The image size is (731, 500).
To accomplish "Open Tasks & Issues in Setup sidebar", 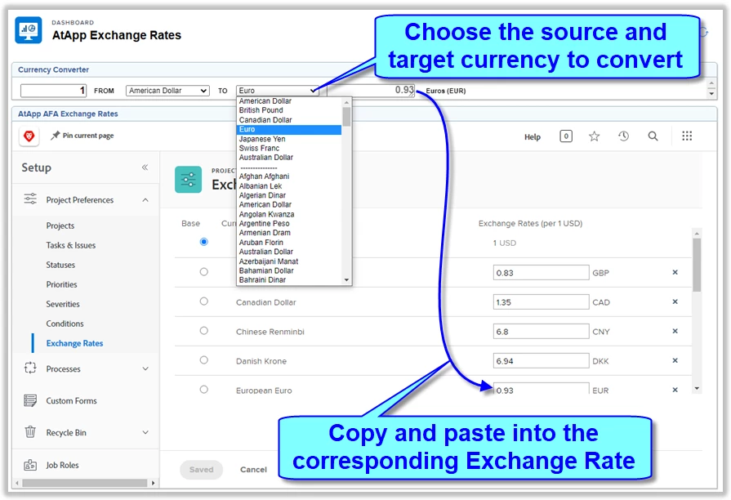I will (71, 245).
